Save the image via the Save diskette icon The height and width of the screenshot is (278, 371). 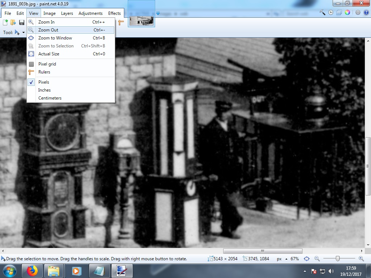pos(21,22)
